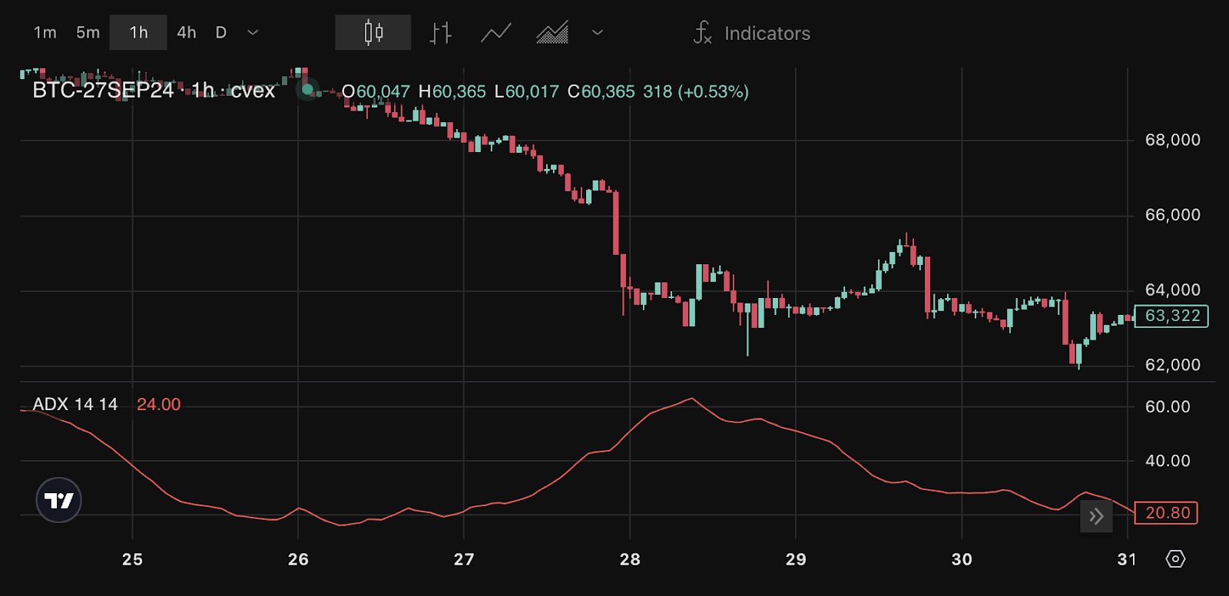
Task: Select the 4h timeframe
Action: (x=187, y=32)
